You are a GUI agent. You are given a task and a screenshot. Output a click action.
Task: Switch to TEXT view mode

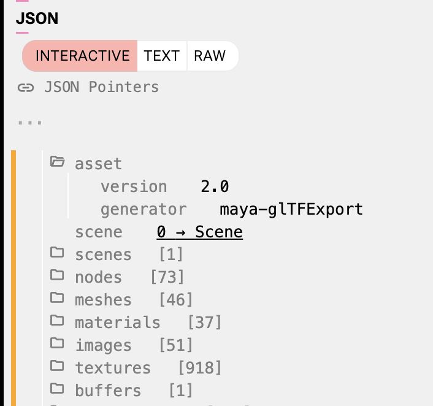point(162,56)
